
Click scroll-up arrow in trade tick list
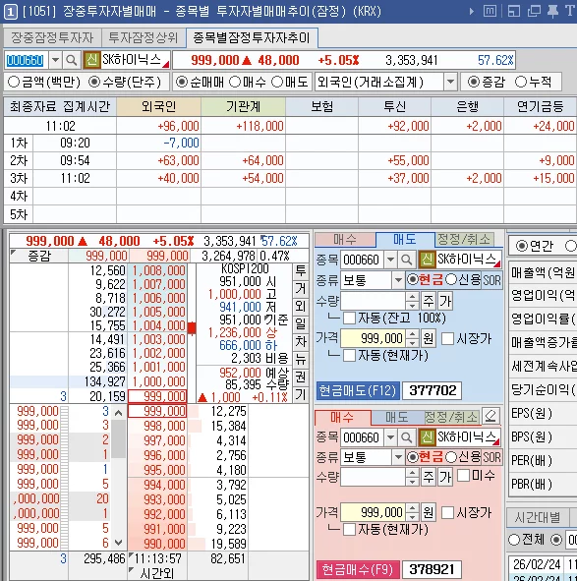pos(119,412)
